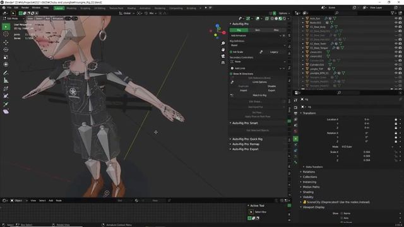The height and width of the screenshot is (227, 404).
Task: Expand the Motion Paths section
Action: coord(311,187)
